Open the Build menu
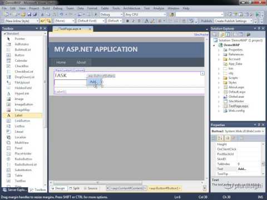This screenshot has width=267, height=200. pos(46,8)
